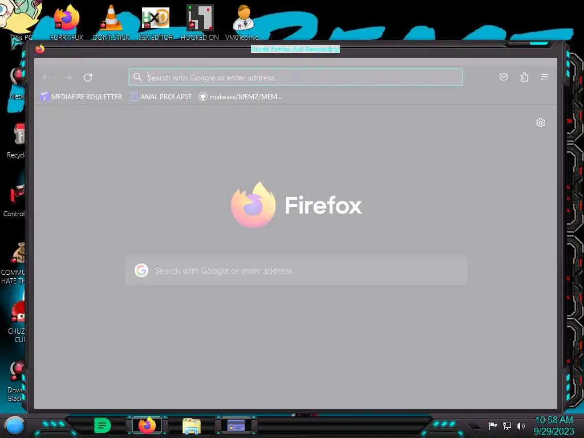Open the purple window app in taskbar
The image size is (584, 438).
pyautogui.click(x=236, y=425)
